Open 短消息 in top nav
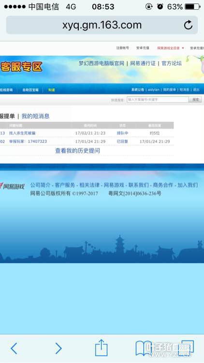The image size is (204, 363). pyautogui.click(x=184, y=90)
